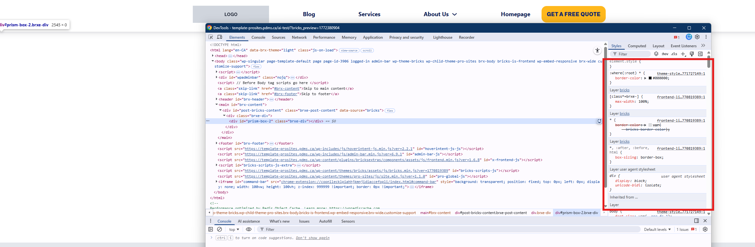
Task: Toggle the computed styles sidebar icon
Action: click(700, 54)
